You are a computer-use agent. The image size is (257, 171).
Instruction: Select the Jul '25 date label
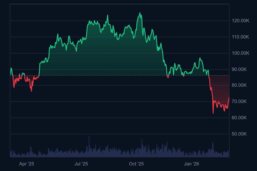point(81,164)
